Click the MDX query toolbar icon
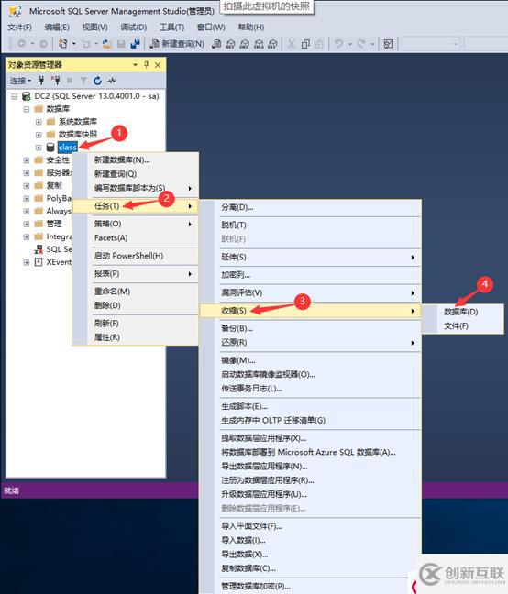This screenshot has width=508, height=594. pyautogui.click(x=230, y=44)
